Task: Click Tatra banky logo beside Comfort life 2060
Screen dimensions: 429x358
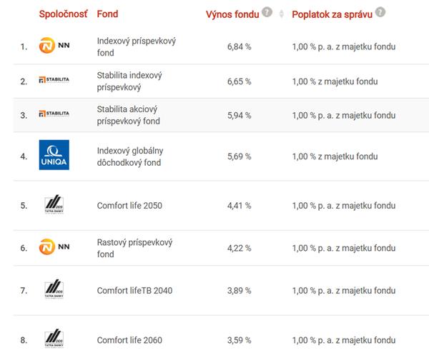Action: [54, 339]
